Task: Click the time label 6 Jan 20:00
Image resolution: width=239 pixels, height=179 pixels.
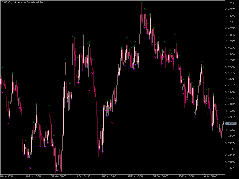Action: [211, 177]
